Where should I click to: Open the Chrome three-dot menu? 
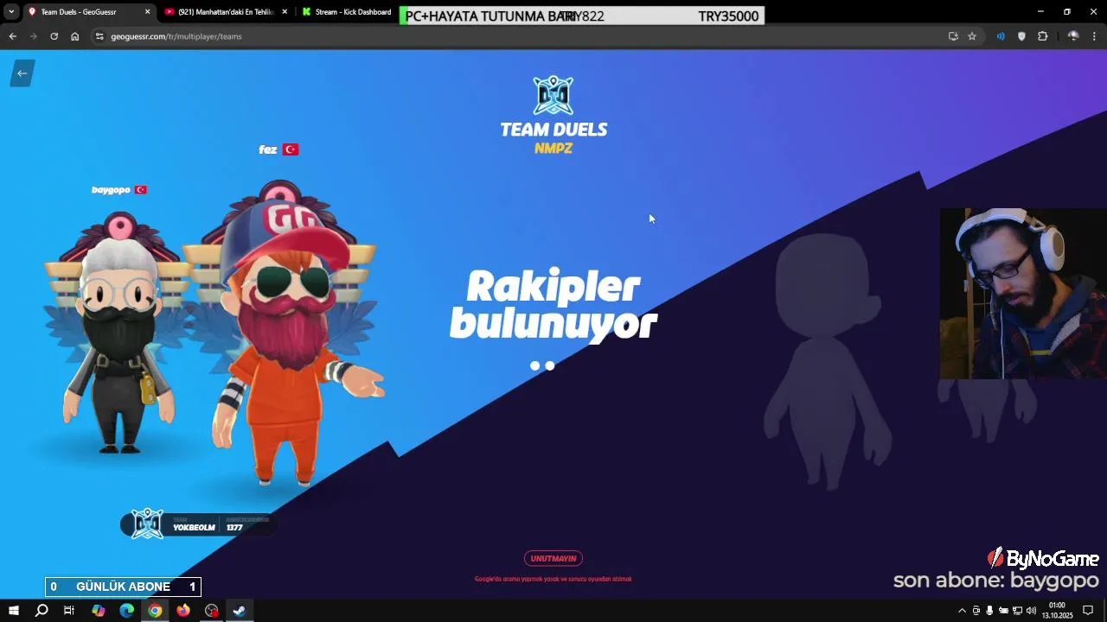(x=1094, y=36)
